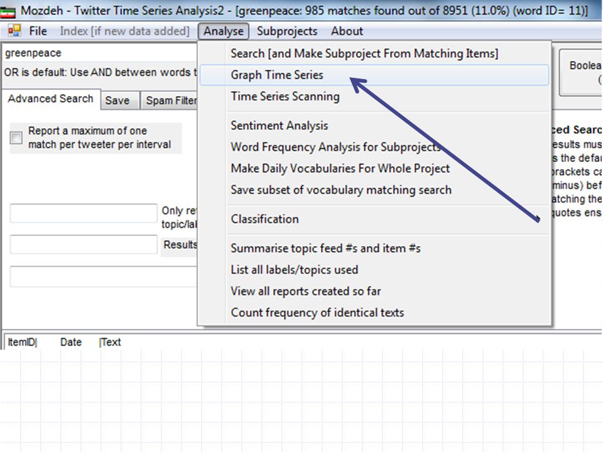Open the About menu
The width and height of the screenshot is (603, 452).
347,31
